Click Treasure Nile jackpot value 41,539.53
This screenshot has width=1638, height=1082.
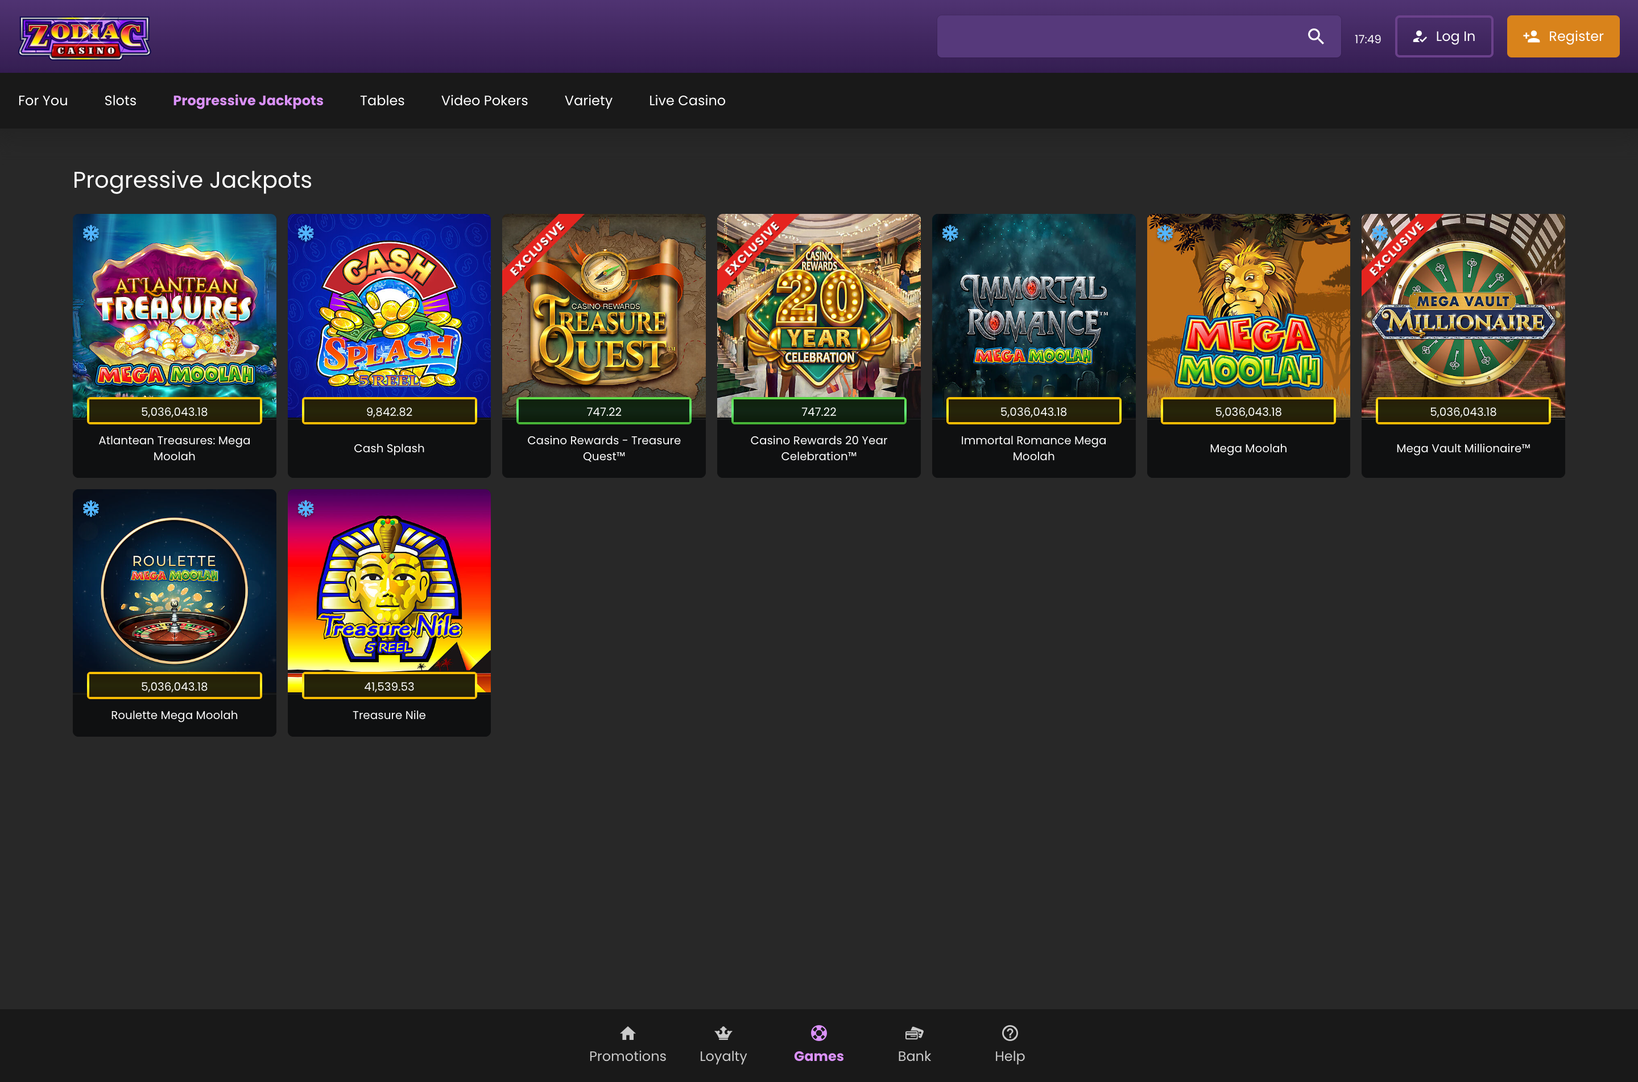point(389,686)
